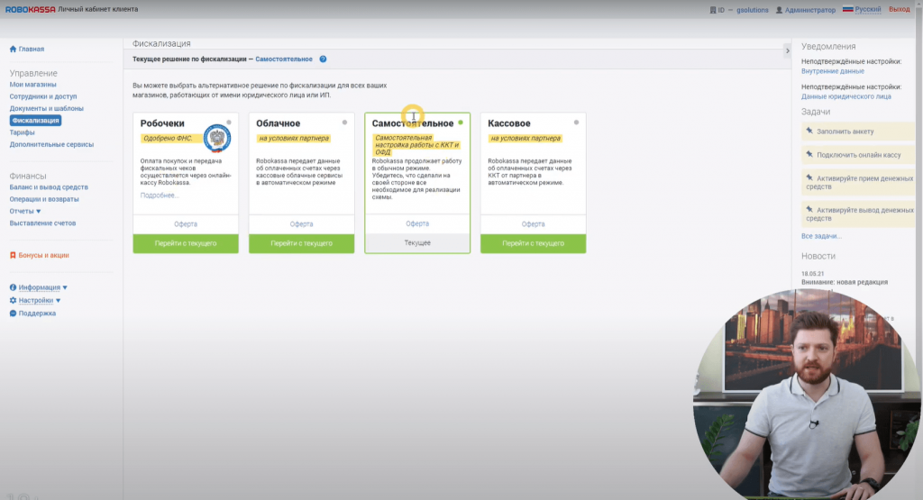
Task: Open Мои магазины in the sidebar
Action: 32,85
